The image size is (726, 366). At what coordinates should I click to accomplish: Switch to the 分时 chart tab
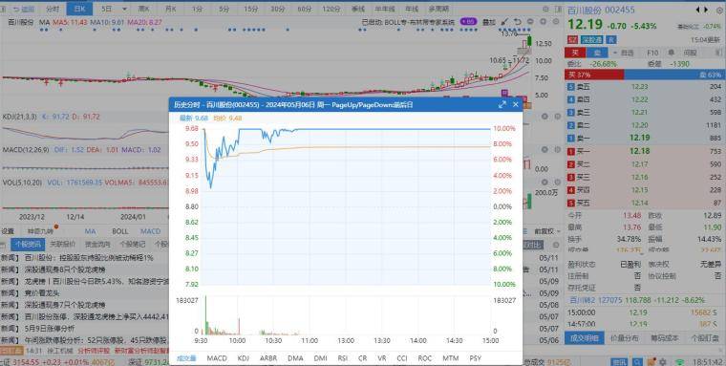click(x=53, y=9)
